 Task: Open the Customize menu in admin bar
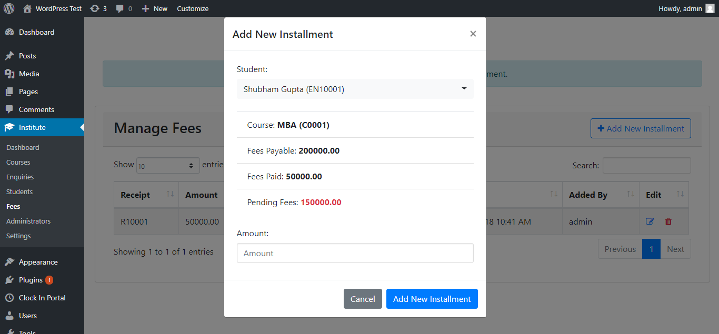coord(193,8)
